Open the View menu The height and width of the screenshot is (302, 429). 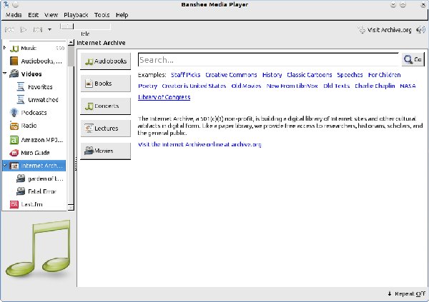click(x=51, y=15)
